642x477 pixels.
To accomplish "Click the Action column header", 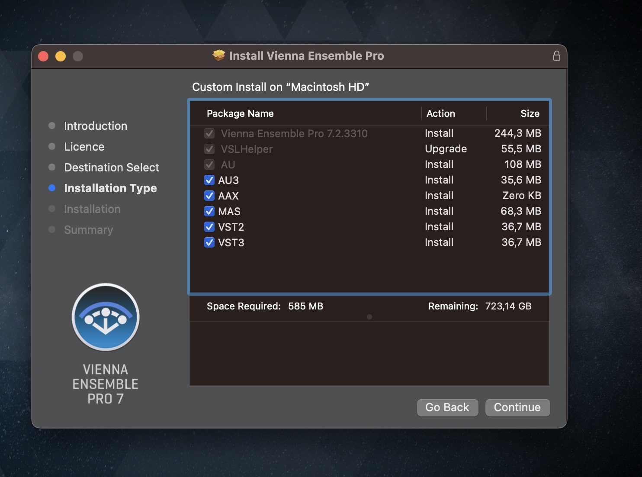I will [441, 113].
